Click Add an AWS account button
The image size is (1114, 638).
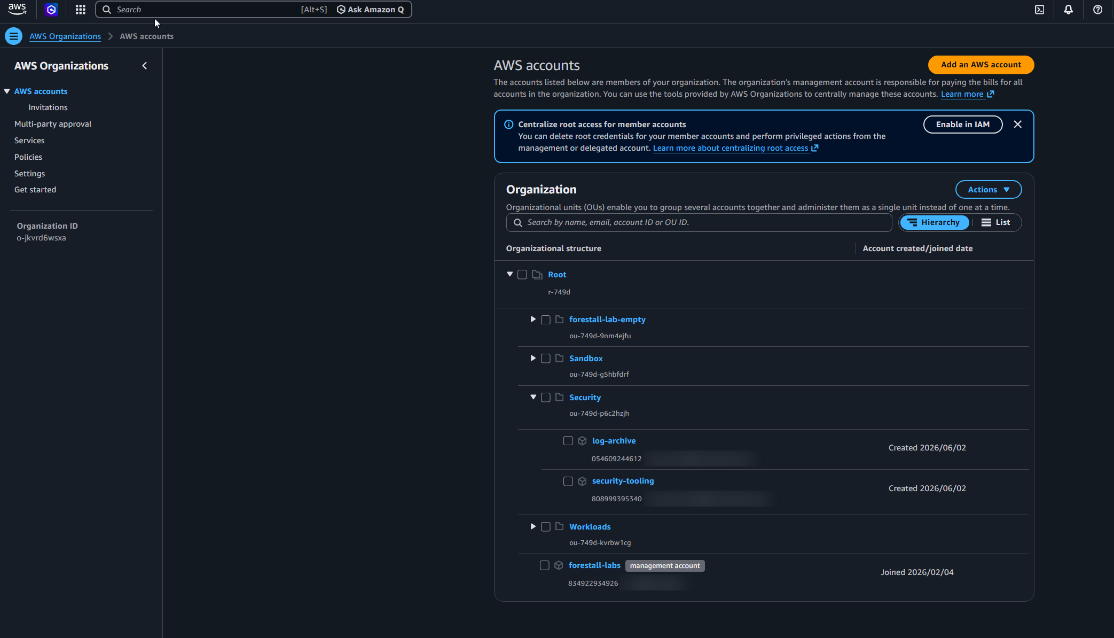[x=980, y=65]
